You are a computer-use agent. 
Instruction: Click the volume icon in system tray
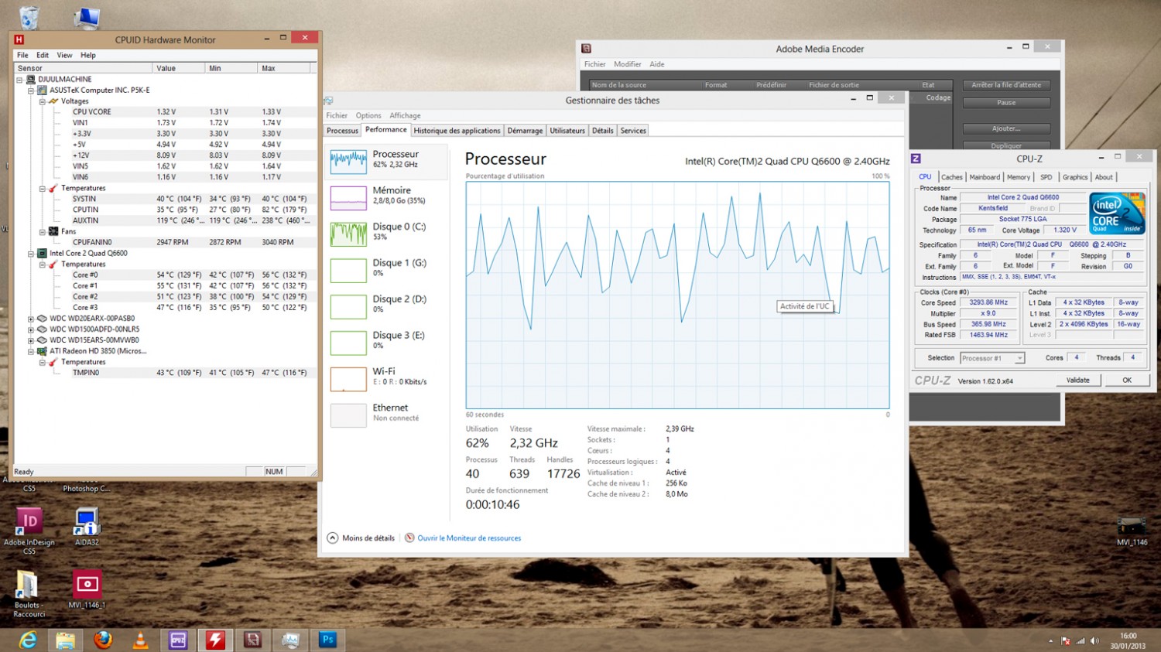tap(1094, 640)
